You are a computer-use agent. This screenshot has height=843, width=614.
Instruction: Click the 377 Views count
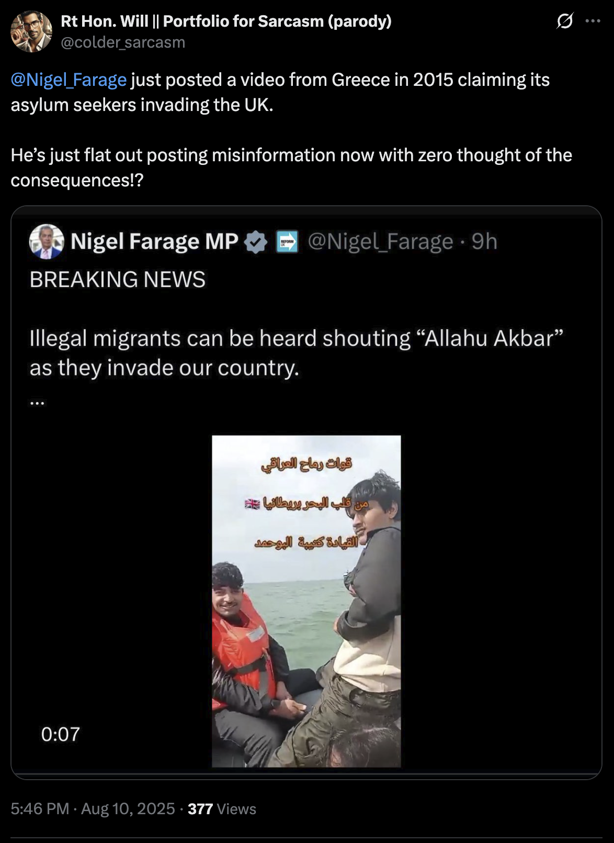pyautogui.click(x=222, y=809)
